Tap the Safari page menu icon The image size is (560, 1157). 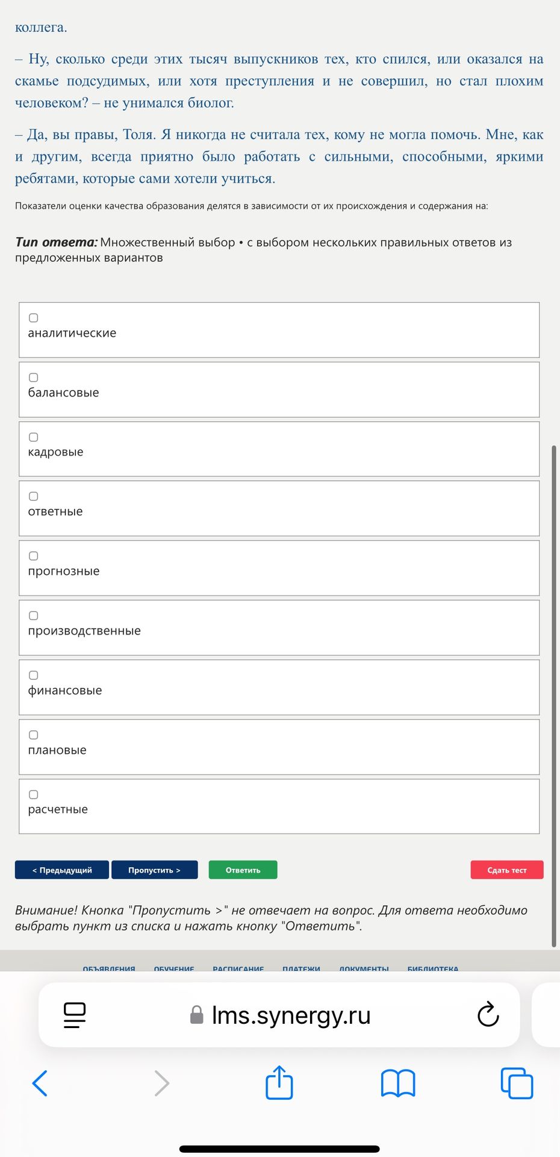point(75,1015)
